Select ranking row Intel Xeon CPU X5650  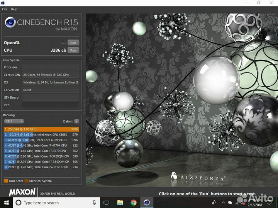tap(41, 134)
